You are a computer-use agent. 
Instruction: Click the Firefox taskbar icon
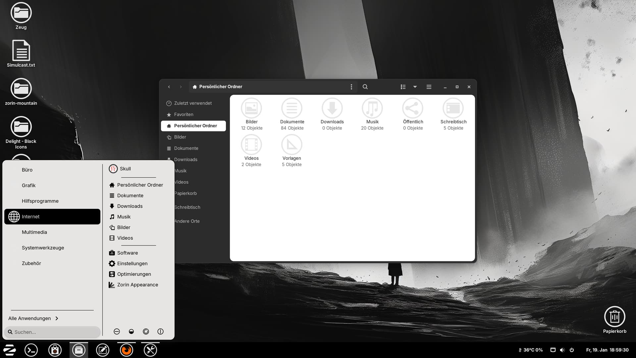coord(127,350)
